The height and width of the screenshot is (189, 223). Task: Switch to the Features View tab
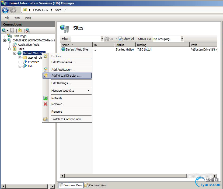tap(71, 185)
